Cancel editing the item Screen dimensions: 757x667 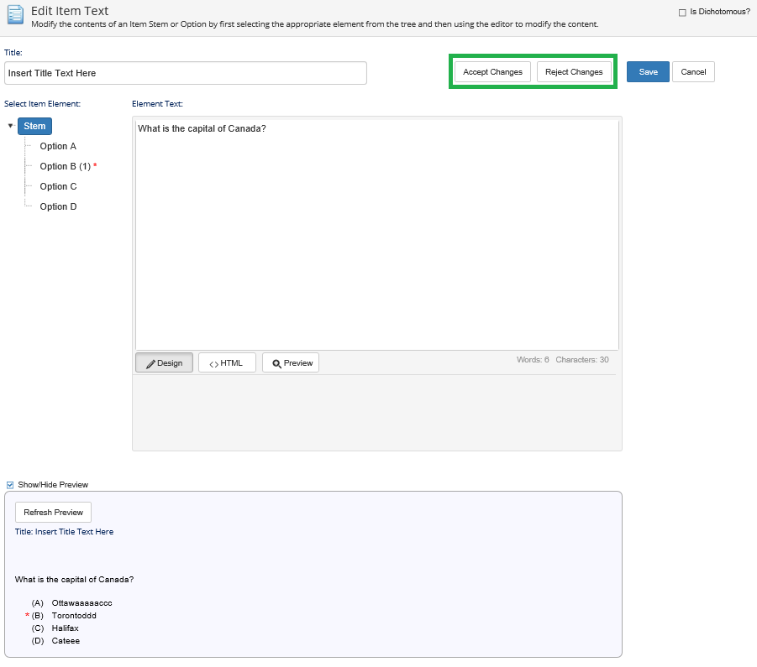coord(693,72)
